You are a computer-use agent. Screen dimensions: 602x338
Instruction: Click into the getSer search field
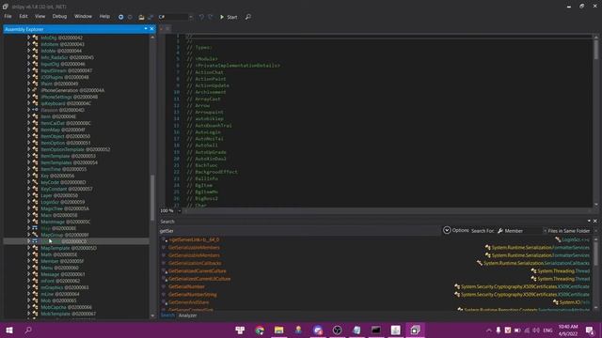click(299, 231)
